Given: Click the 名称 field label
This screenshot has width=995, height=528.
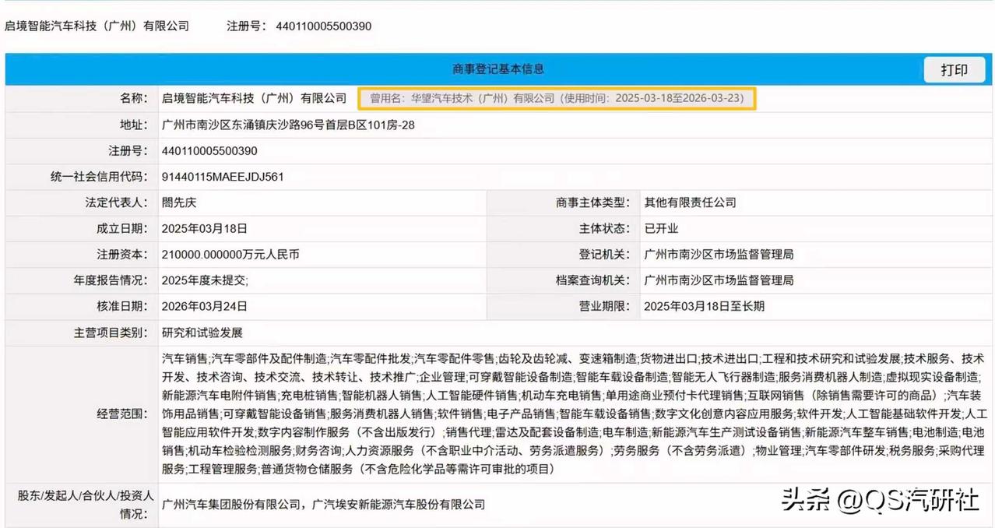Looking at the screenshot, I should 135,98.
